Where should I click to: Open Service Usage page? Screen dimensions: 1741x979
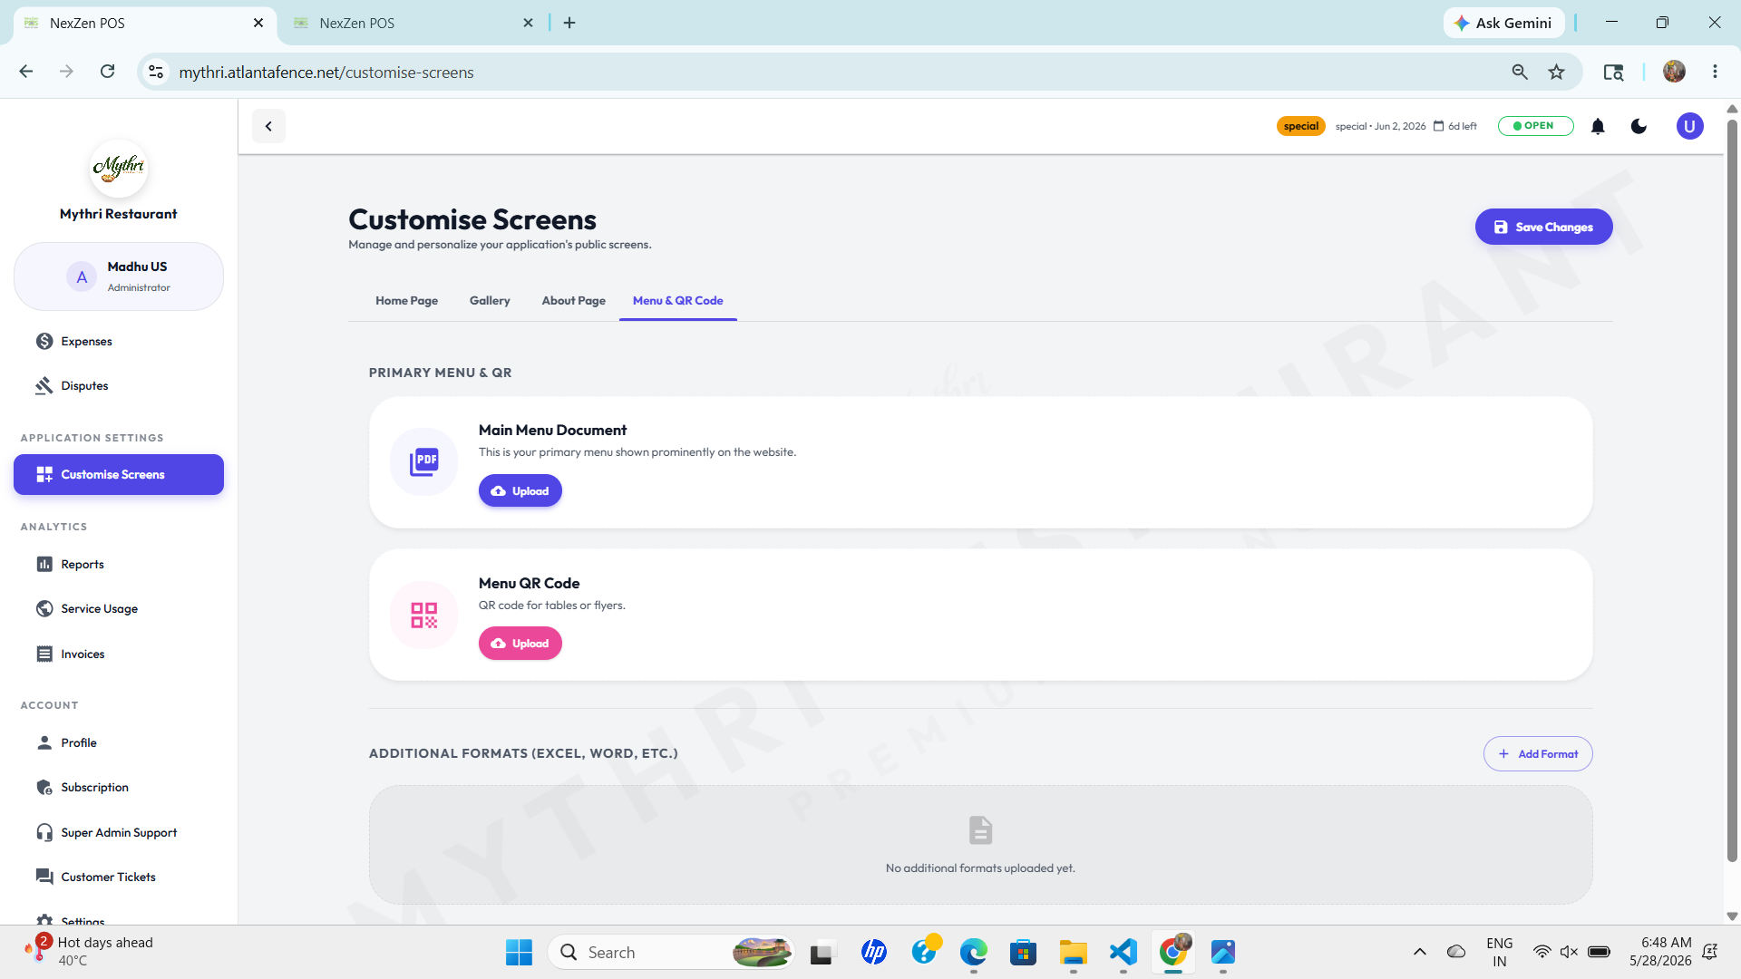119,609
